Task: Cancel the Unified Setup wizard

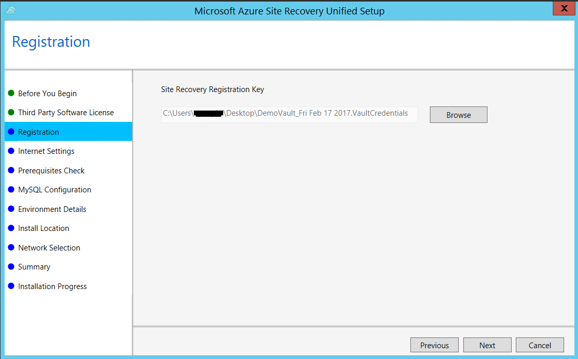Action: pos(539,345)
